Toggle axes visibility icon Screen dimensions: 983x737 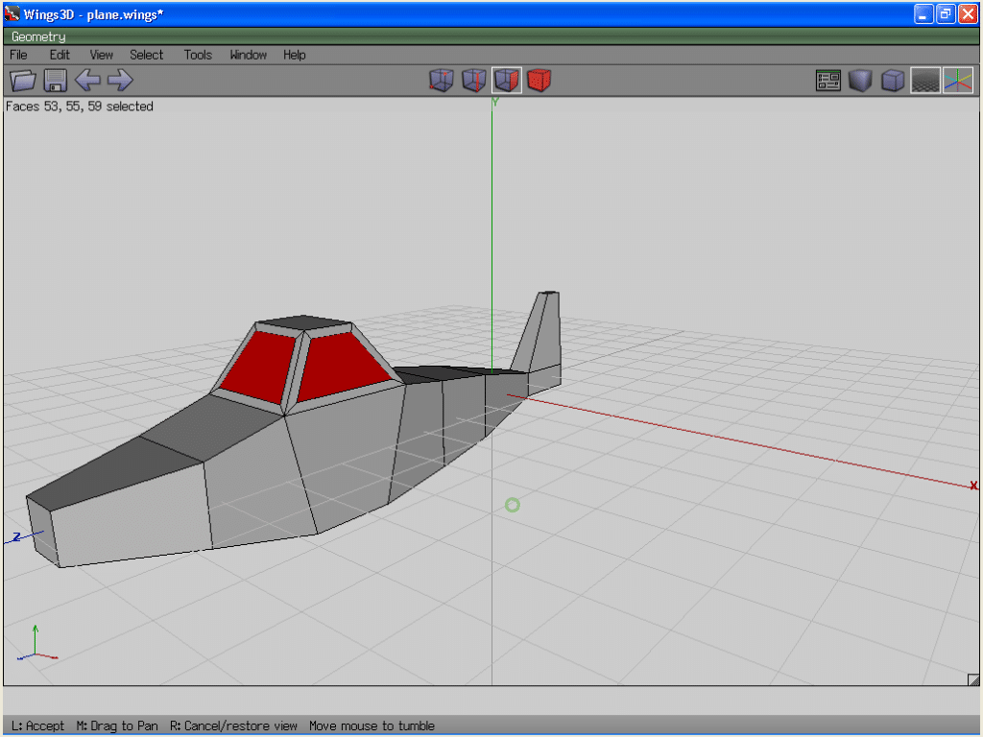958,81
